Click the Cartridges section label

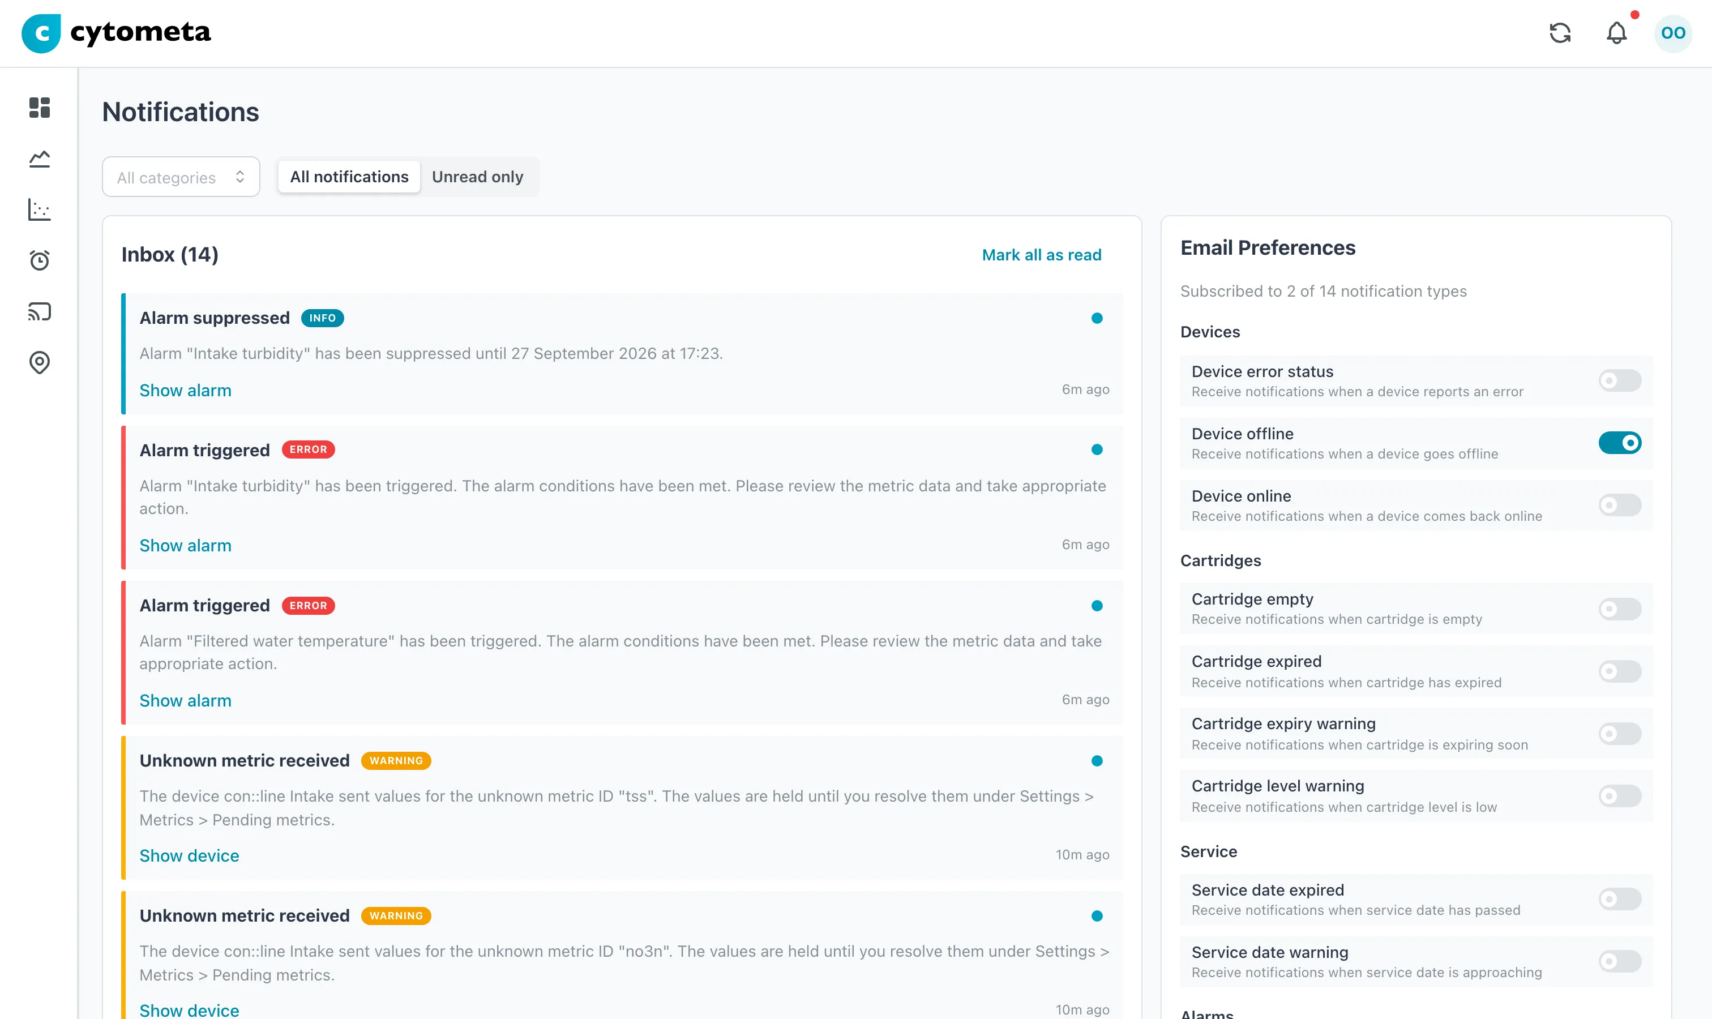tap(1220, 561)
